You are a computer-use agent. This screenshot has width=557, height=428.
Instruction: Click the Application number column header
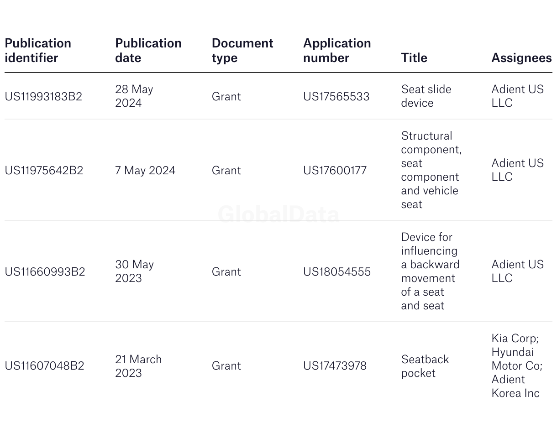pyautogui.click(x=337, y=51)
